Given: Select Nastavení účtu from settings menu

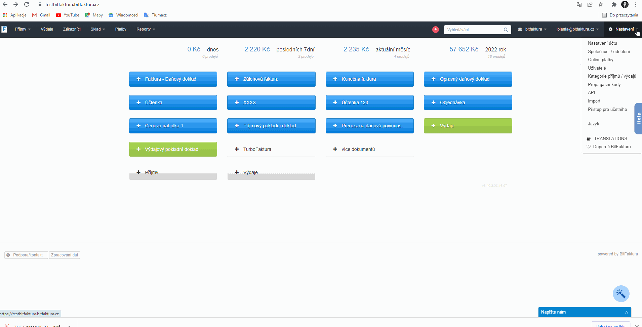Looking at the screenshot, I should [602, 43].
